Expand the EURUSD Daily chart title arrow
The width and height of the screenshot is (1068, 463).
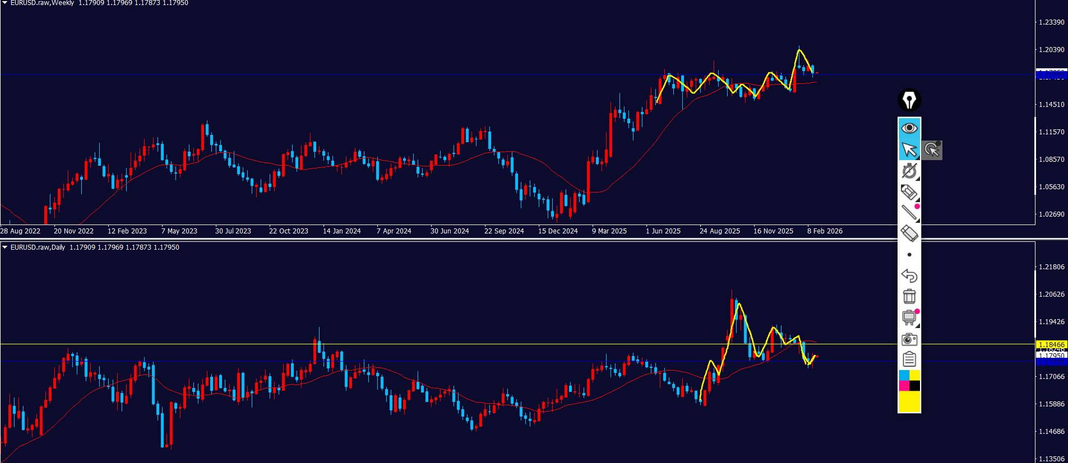4,247
